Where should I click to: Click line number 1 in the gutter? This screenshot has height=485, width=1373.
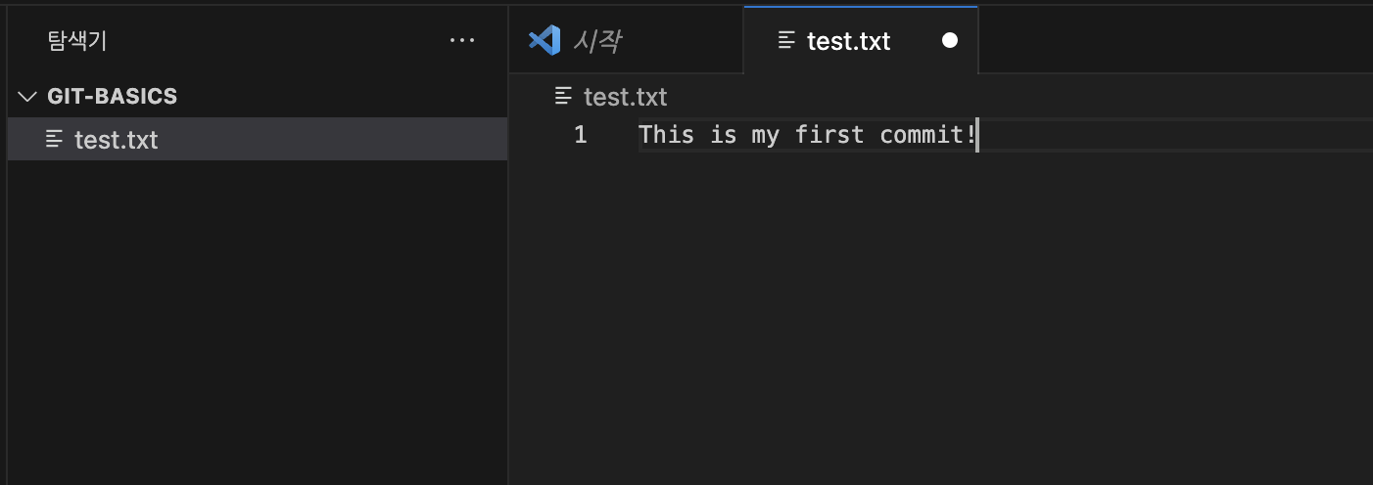[x=581, y=135]
